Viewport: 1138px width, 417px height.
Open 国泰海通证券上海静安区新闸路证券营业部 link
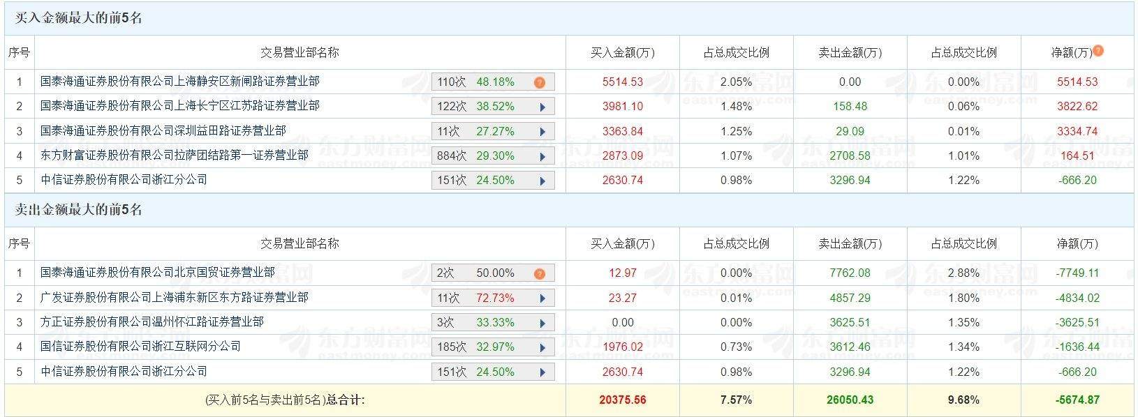coord(180,82)
